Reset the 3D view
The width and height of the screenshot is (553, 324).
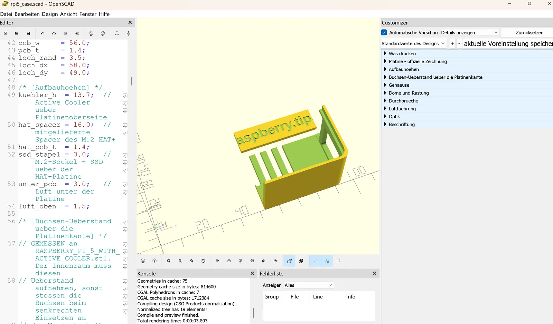(x=203, y=261)
